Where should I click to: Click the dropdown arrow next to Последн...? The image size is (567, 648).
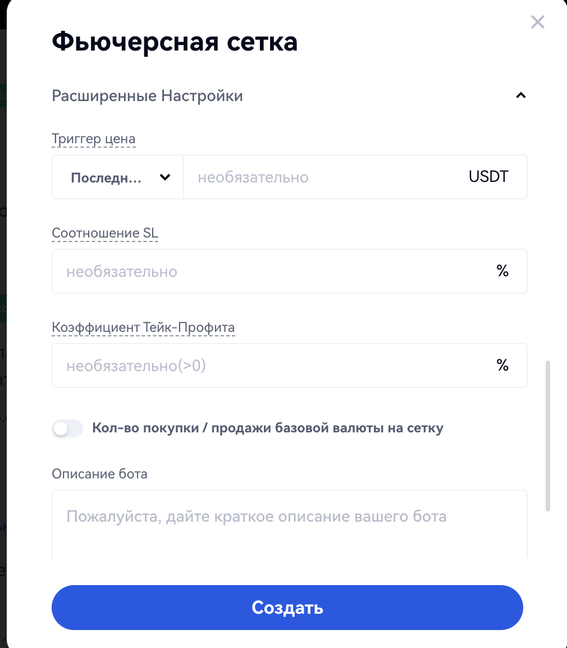pyautogui.click(x=165, y=177)
